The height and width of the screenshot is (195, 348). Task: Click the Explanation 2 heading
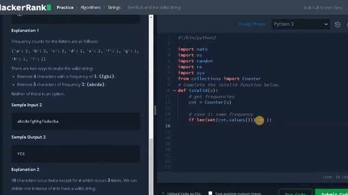[x=26, y=170]
